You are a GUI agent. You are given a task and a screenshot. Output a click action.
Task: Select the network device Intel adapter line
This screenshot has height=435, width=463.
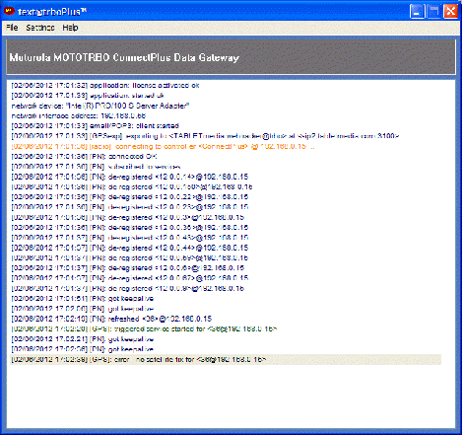[x=100, y=106]
